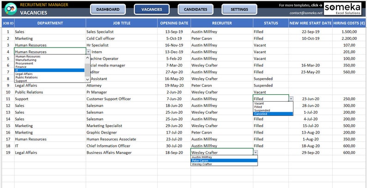
Task: Click the 'Pr Manager' cell
Action: [122, 92]
